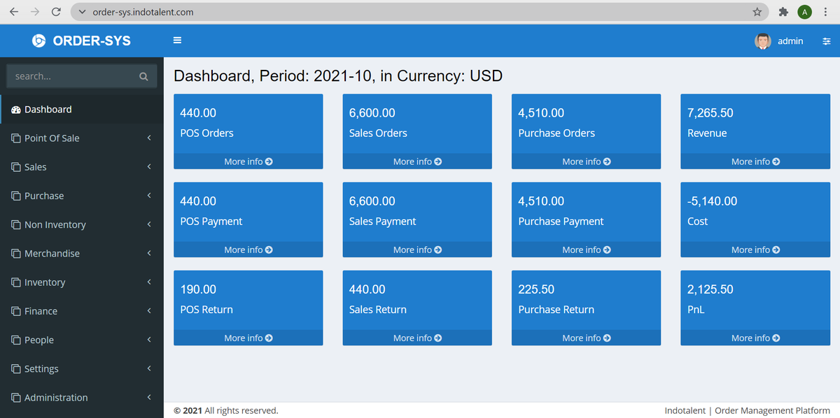Click the green profile avatar in browser toolbar

point(804,12)
